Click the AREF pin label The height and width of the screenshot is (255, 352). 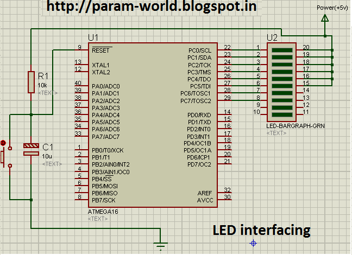coord(205,193)
